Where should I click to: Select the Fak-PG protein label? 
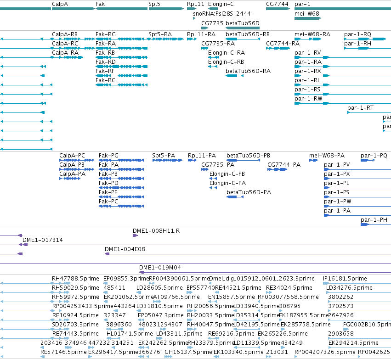pyautogui.click(x=108, y=156)
